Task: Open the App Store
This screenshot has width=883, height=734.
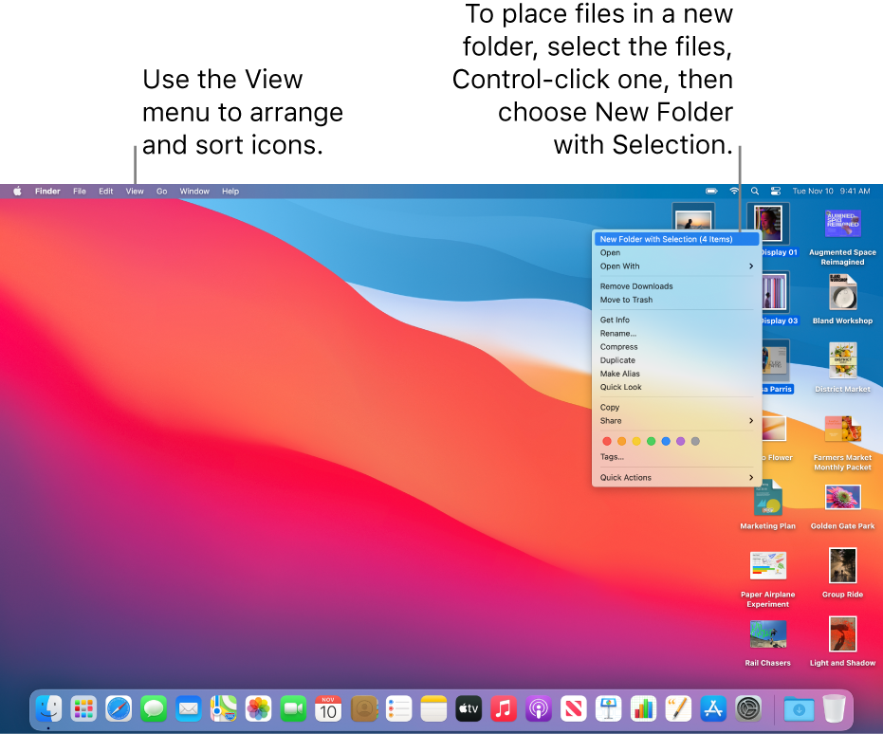Action: pos(712,708)
